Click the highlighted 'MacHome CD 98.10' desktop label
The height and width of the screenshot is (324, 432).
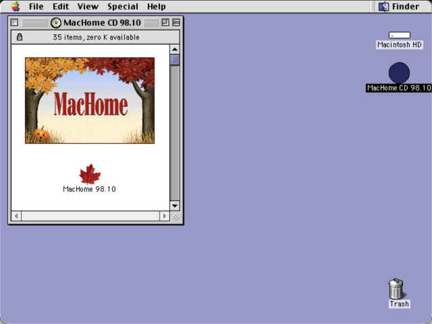tap(399, 88)
